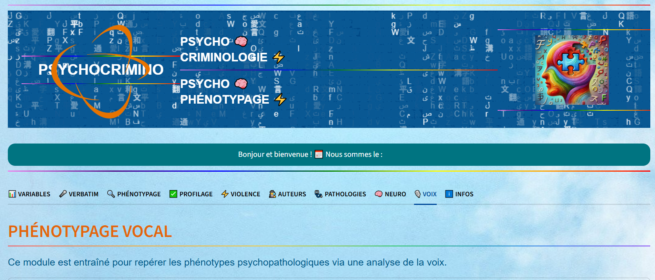Click the stethoscope icon beside PATHOLOGIES

(x=319, y=194)
